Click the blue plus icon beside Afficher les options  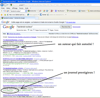tap(8, 34)
